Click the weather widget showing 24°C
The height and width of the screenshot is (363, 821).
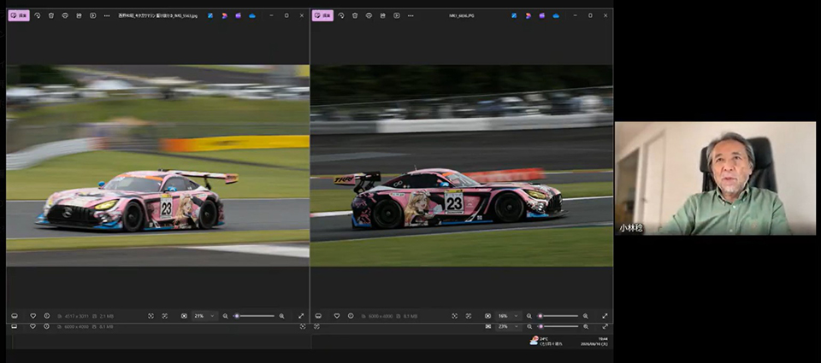pos(543,341)
